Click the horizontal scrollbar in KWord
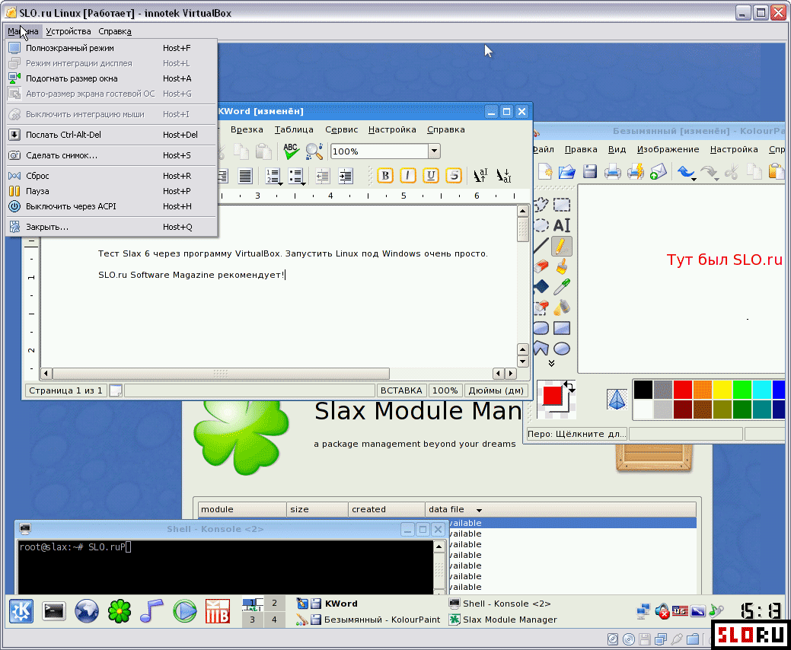The width and height of the screenshot is (791, 650). [x=221, y=374]
